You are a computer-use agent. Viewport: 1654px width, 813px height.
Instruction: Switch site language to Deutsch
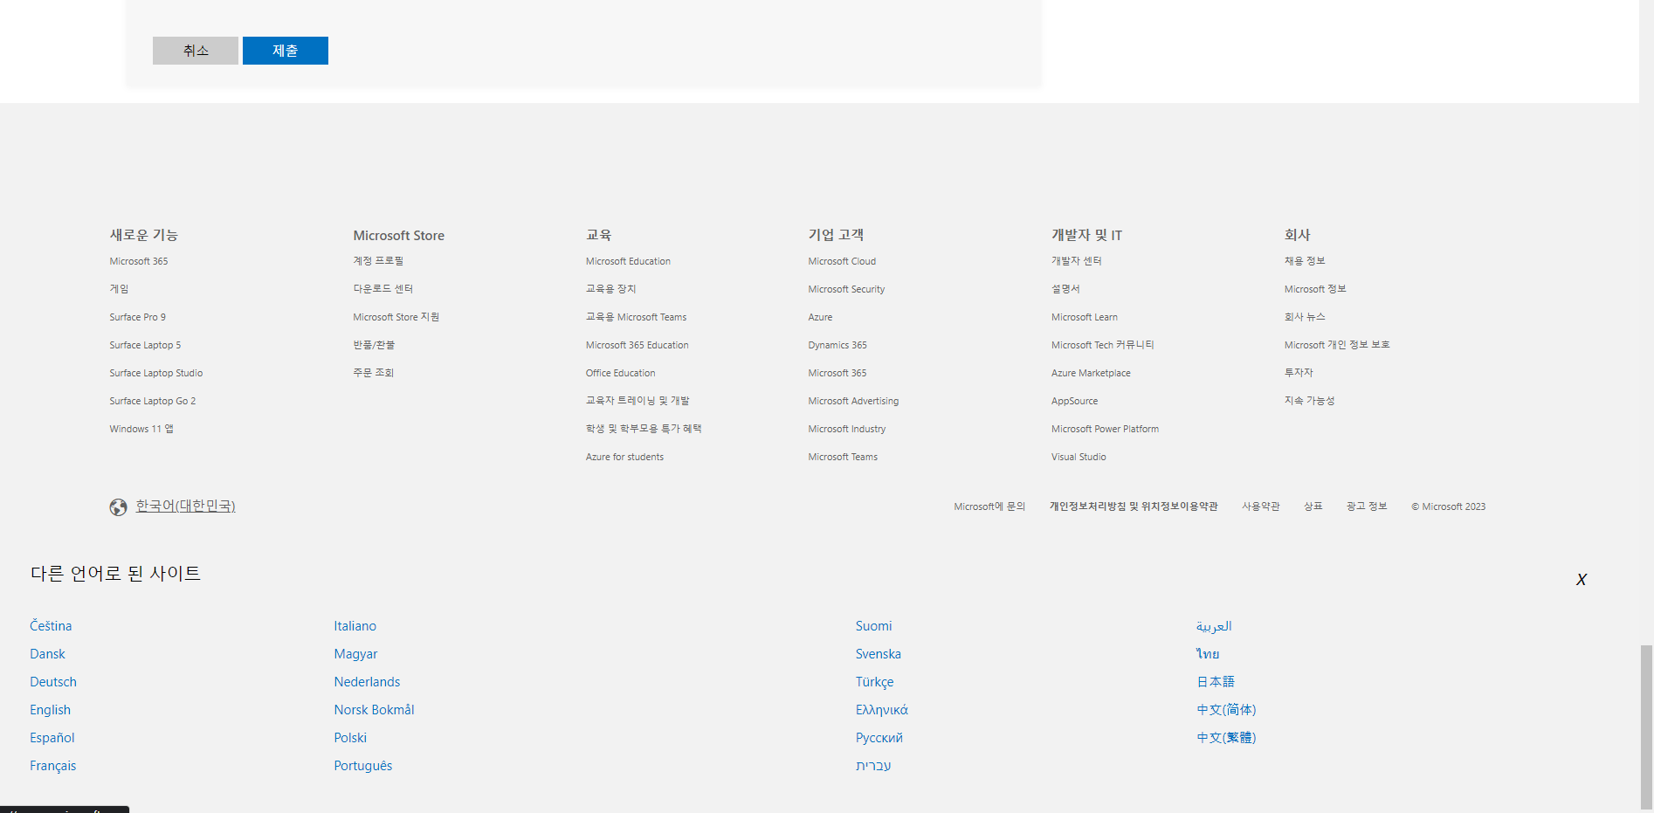click(53, 682)
